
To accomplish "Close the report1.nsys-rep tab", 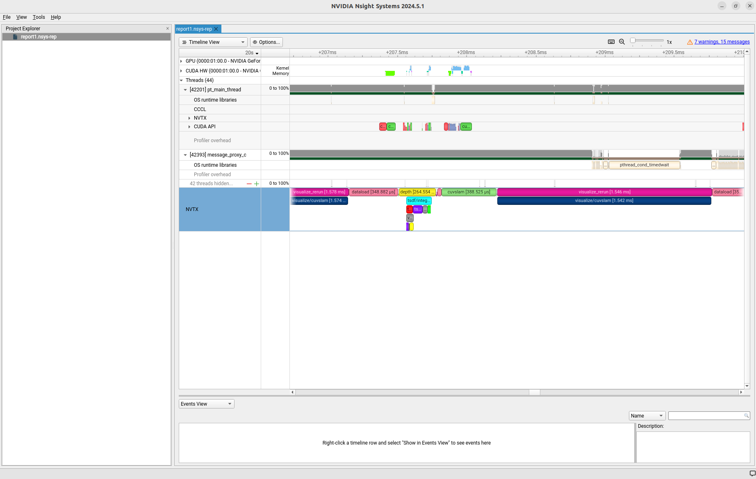I will point(216,29).
